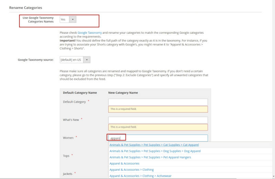The image size is (275, 179).
Task: Click the Women input containing 'appare'
Action: 158,138
